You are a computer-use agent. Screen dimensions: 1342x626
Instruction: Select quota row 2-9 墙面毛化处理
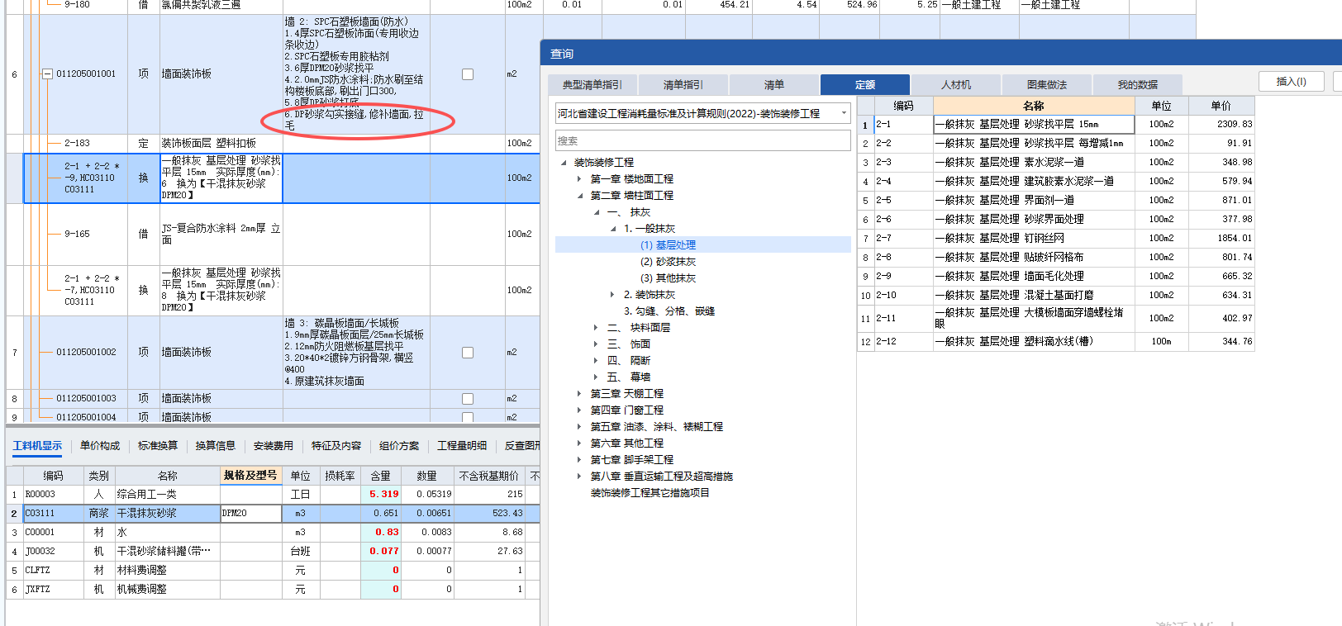click(1056, 277)
